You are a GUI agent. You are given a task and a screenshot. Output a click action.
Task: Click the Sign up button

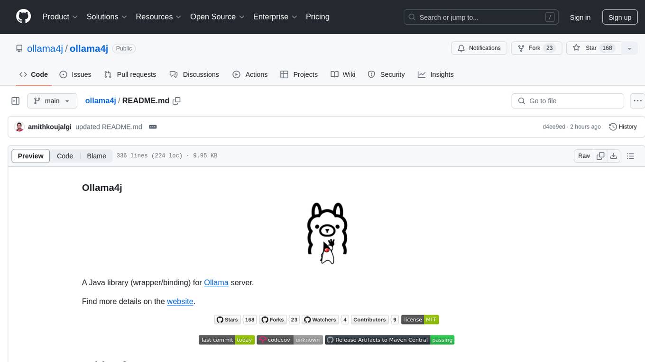pyautogui.click(x=620, y=17)
